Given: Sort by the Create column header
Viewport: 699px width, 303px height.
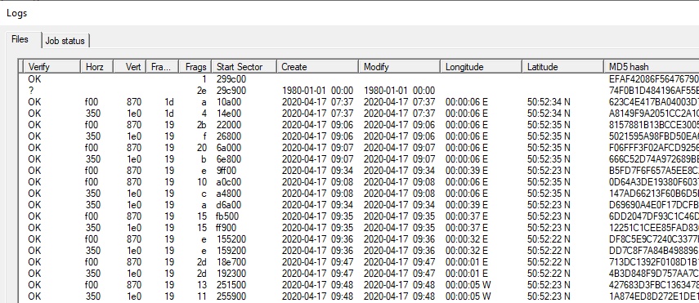Looking at the screenshot, I should (317, 66).
